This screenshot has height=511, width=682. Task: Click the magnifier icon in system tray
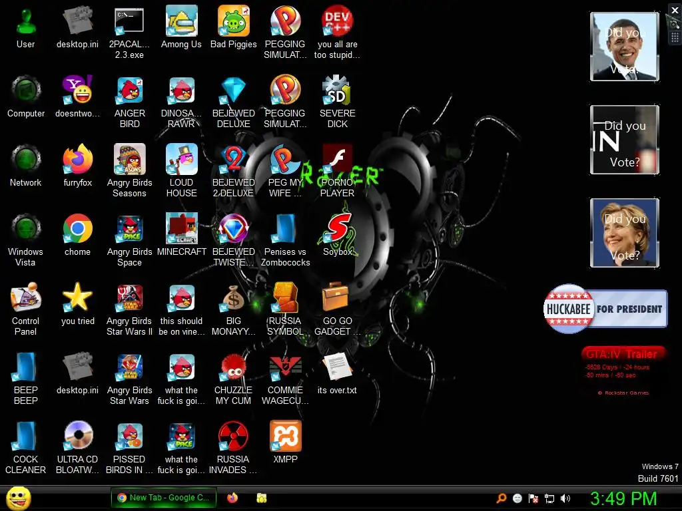point(501,498)
